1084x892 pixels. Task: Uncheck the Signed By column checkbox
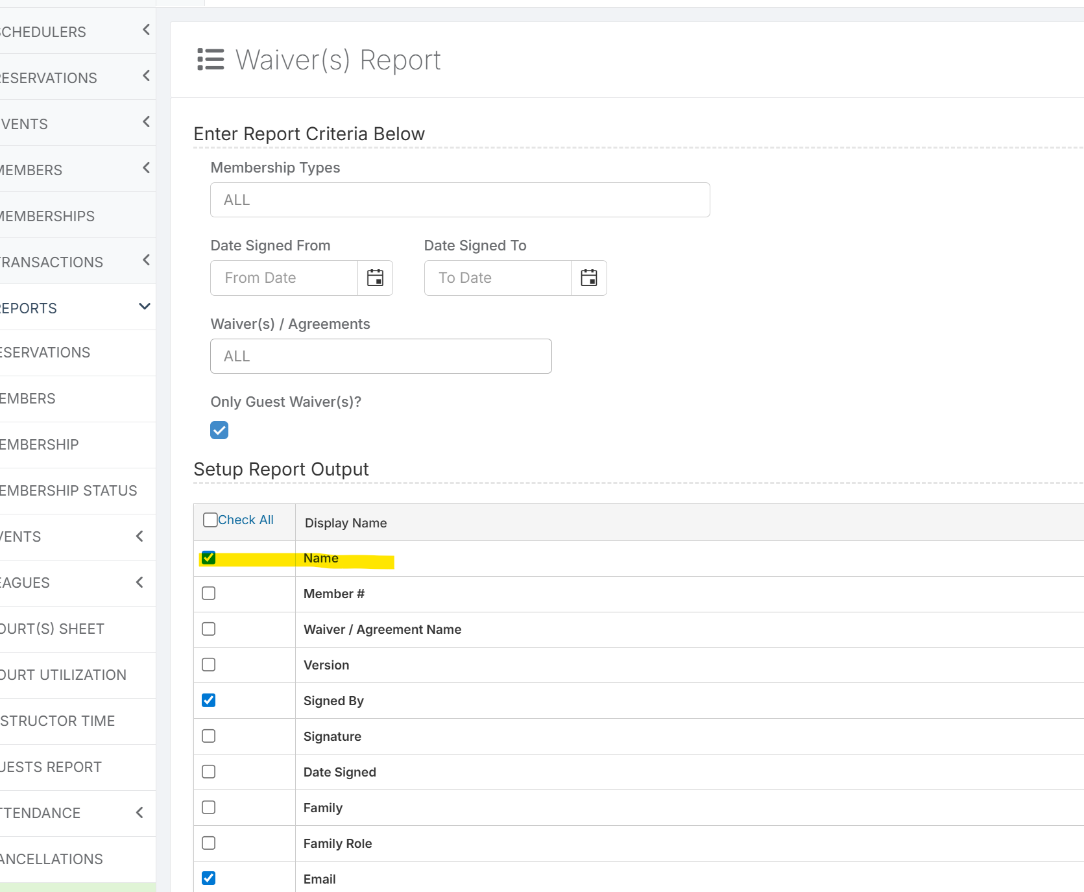pyautogui.click(x=208, y=701)
